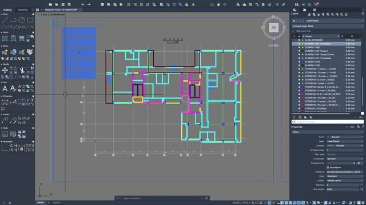This screenshot has height=205, width=366.
Task: Open the Color ByLayer dropdown
Action: (x=345, y=137)
